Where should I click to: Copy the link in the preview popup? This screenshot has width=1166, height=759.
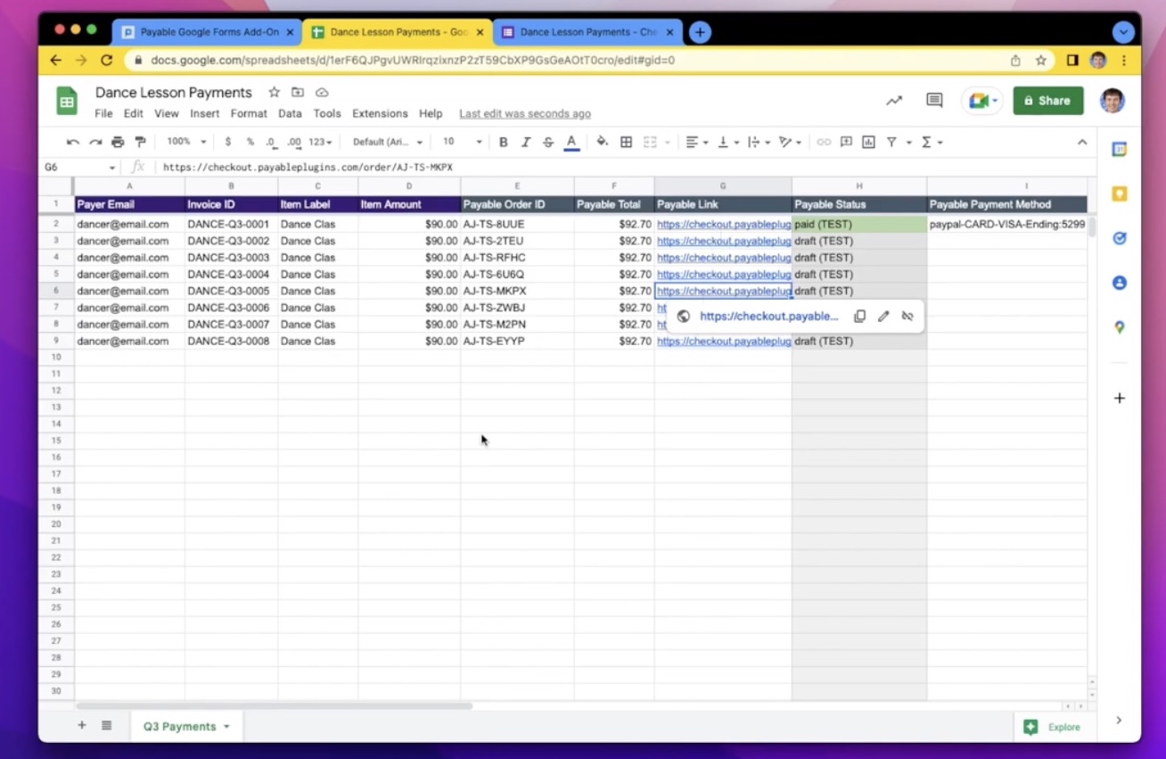859,316
